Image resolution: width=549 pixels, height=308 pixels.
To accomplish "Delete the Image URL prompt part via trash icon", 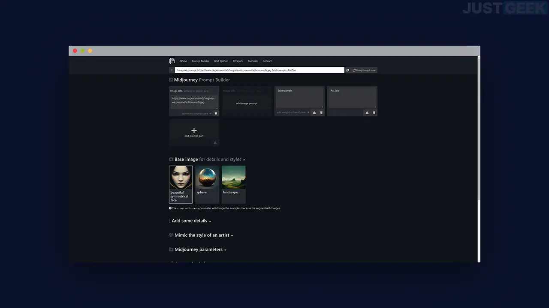I will pyautogui.click(x=216, y=113).
